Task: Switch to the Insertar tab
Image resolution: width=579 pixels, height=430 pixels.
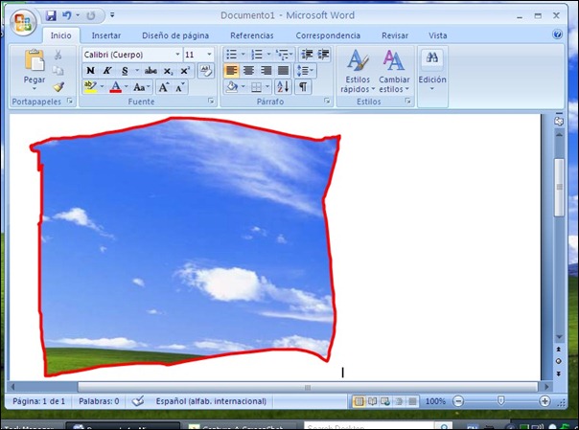Action: coord(106,35)
